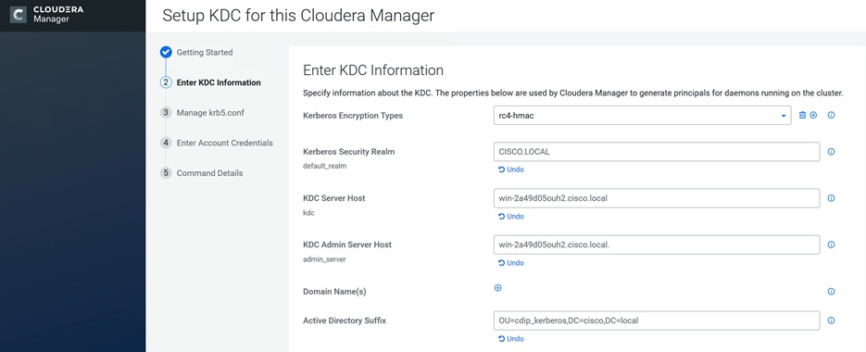
Task: Show info for Domain Name(s)
Action: [x=831, y=291]
